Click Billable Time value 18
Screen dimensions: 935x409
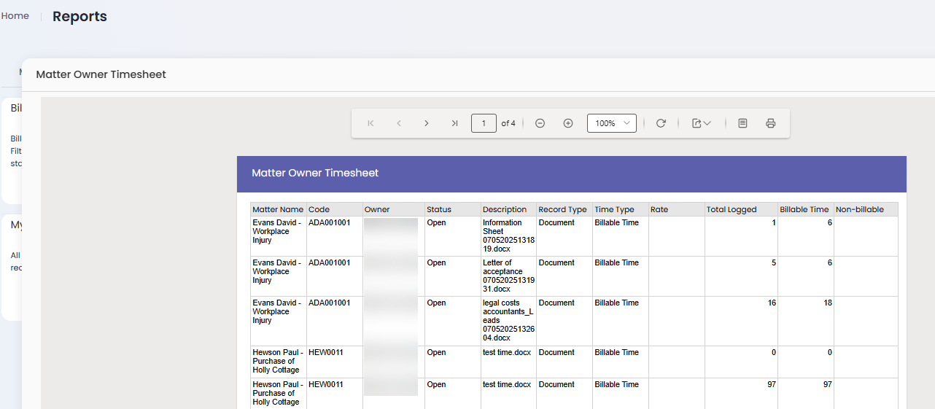pos(828,303)
